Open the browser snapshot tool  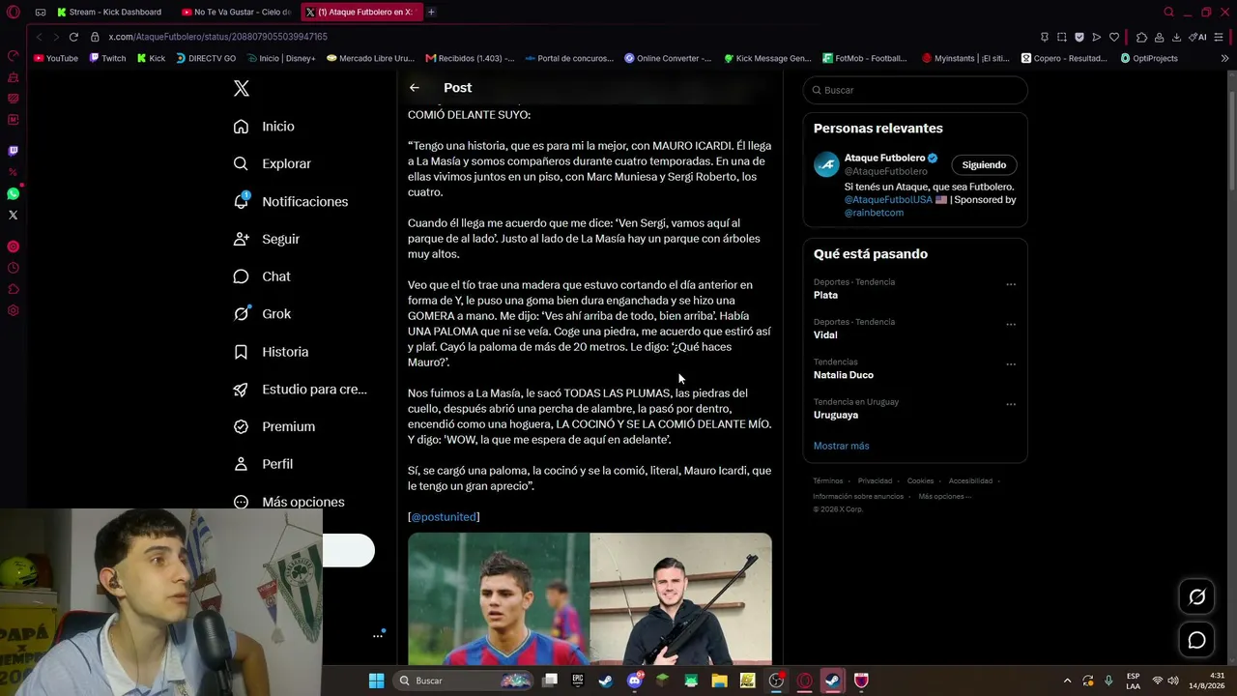coord(1061,37)
